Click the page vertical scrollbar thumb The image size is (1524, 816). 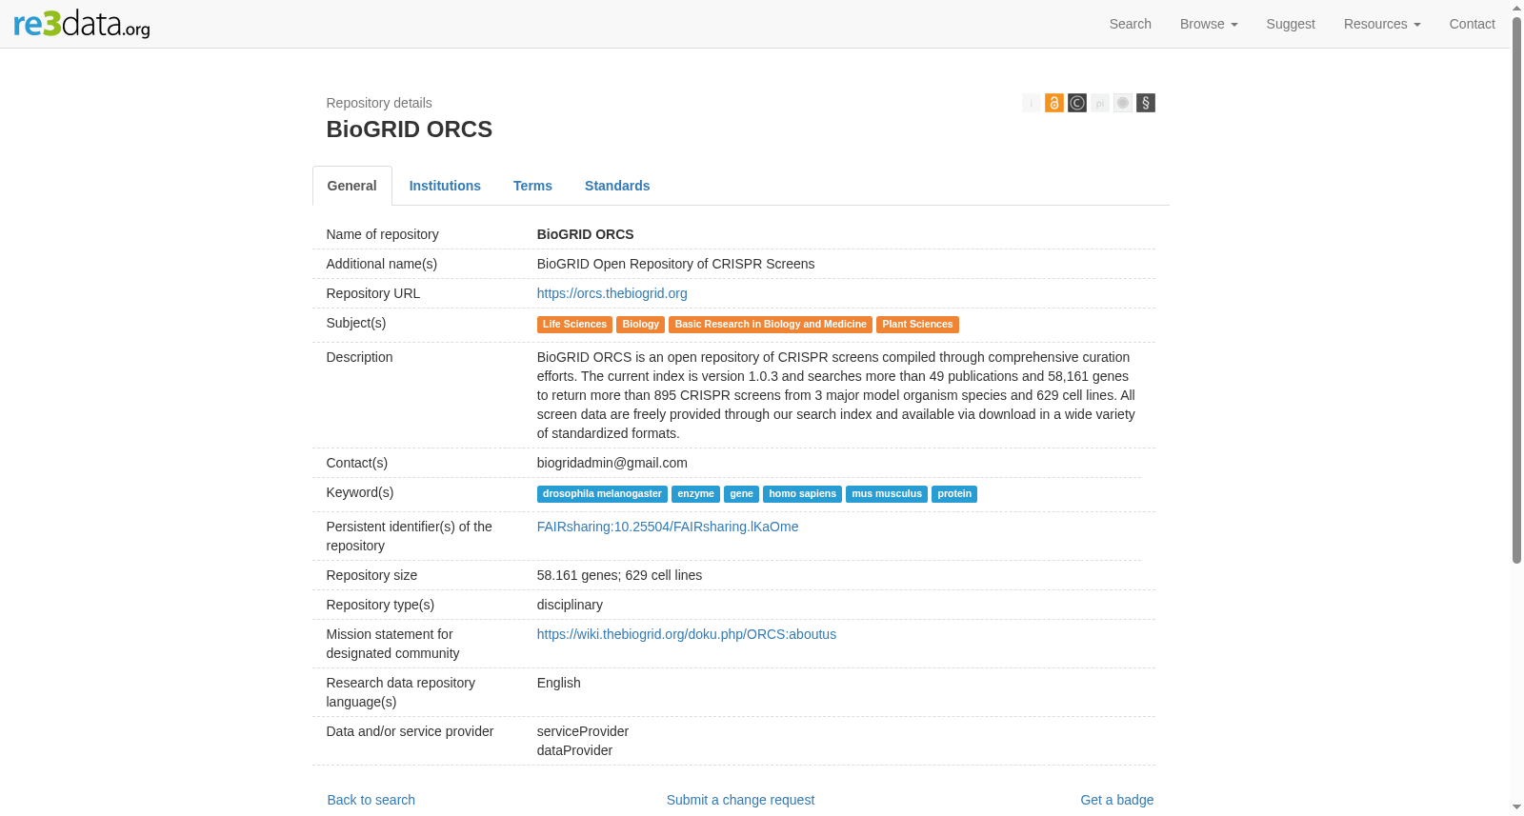click(1516, 289)
